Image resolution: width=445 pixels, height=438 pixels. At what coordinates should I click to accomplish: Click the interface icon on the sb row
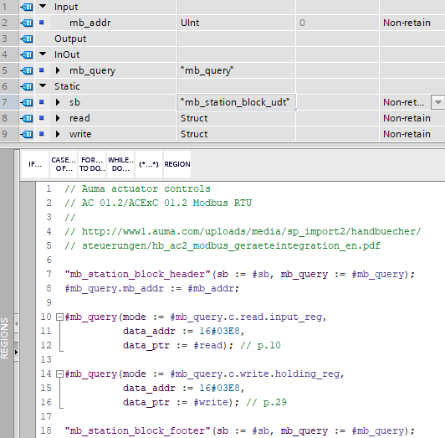[27, 102]
